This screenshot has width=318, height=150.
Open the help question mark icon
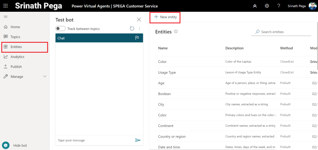pyautogui.click(x=279, y=6)
